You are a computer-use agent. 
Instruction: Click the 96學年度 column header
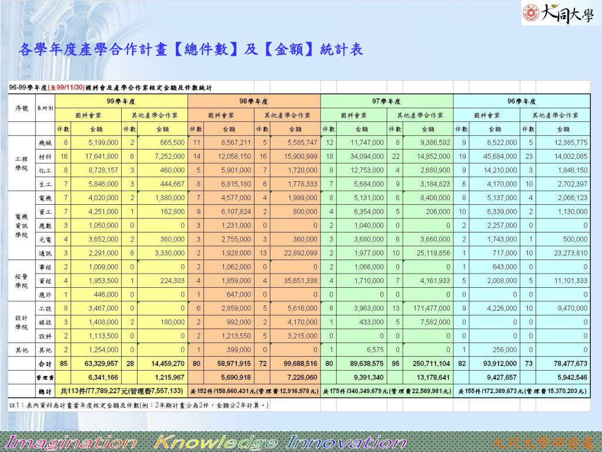tap(522, 101)
